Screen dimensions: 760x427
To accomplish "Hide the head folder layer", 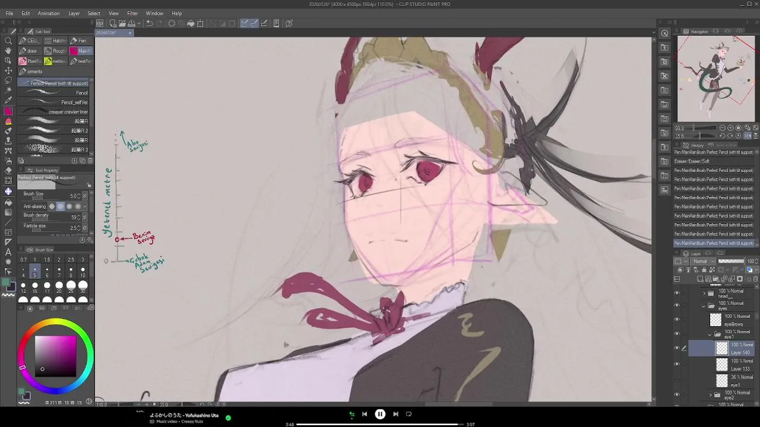I will [x=677, y=293].
